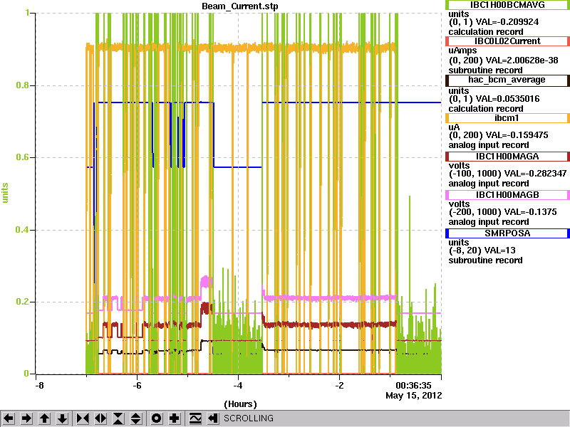Click the SCROLLING status text
This screenshot has height=427, width=570.
click(249, 418)
